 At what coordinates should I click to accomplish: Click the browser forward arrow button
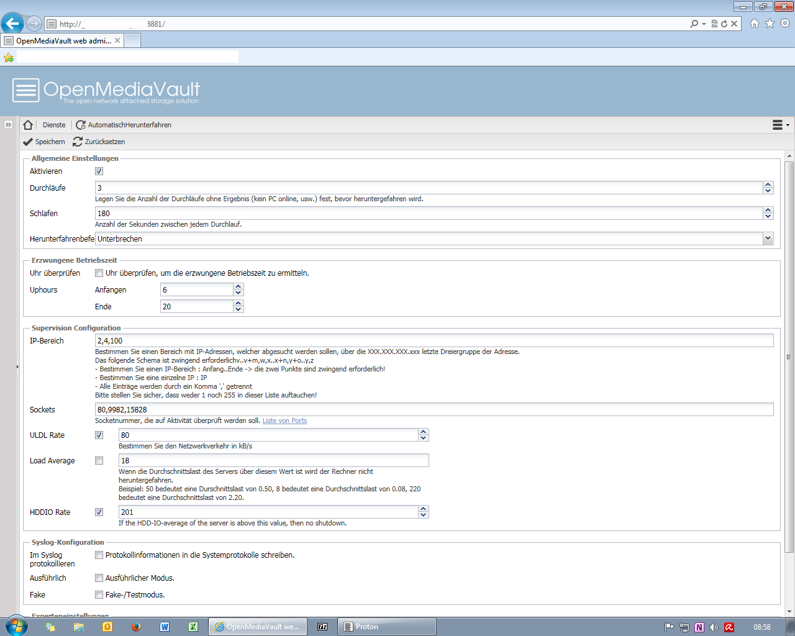click(34, 24)
